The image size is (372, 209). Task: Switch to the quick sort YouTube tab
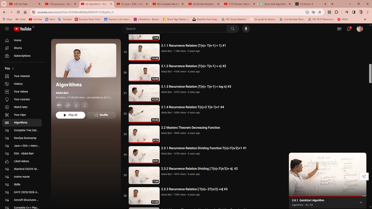pos(61,4)
